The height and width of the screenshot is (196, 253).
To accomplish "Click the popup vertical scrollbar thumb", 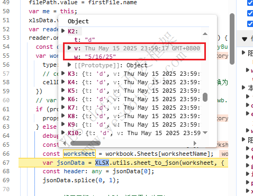I will (205, 97).
